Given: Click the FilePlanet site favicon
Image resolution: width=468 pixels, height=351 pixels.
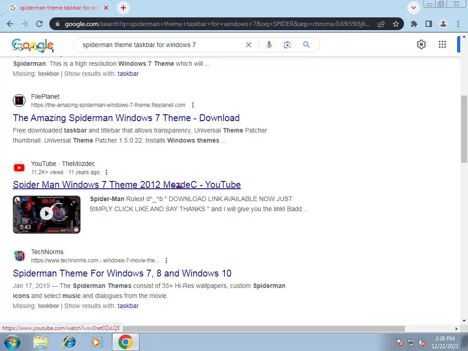Looking at the screenshot, I should 19,100.
